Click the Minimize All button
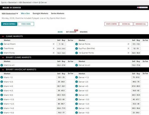 pos(141,24)
